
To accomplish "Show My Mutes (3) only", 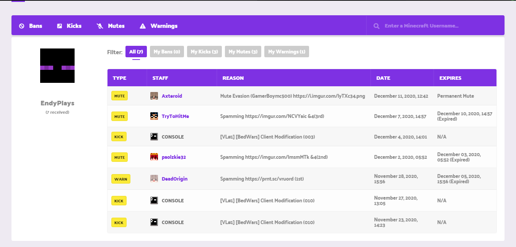I will tap(243, 52).
